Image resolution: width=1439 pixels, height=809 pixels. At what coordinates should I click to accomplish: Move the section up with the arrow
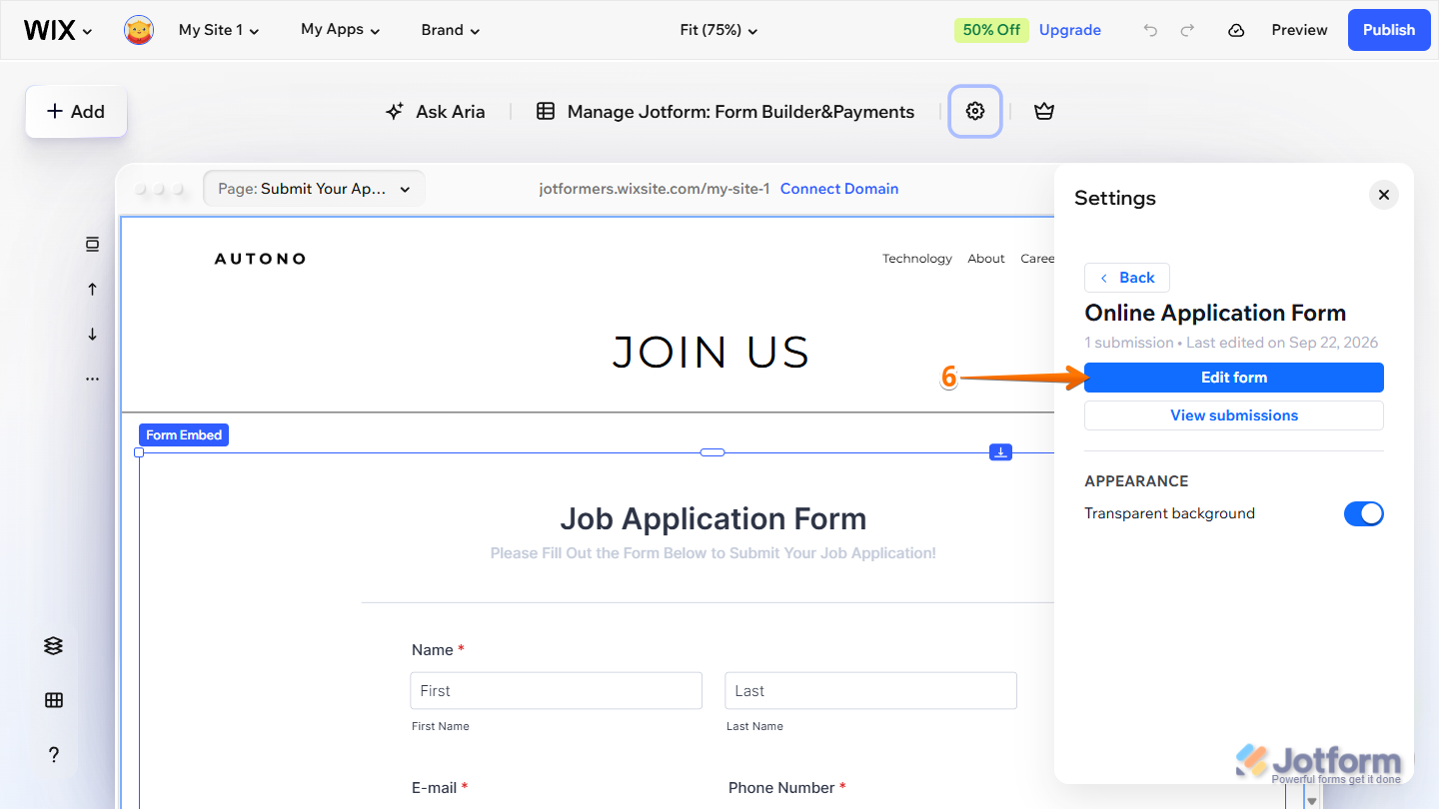pyautogui.click(x=92, y=289)
